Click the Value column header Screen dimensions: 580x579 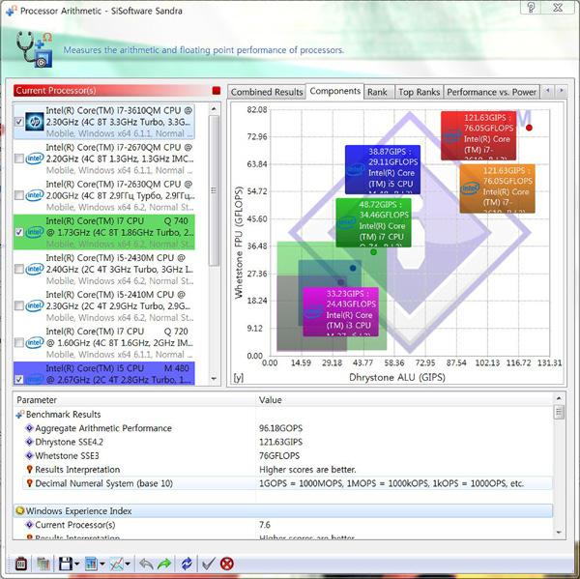coord(404,400)
